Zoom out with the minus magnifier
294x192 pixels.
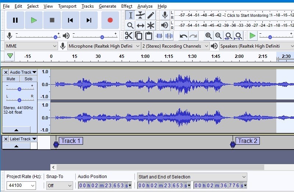coord(218,36)
